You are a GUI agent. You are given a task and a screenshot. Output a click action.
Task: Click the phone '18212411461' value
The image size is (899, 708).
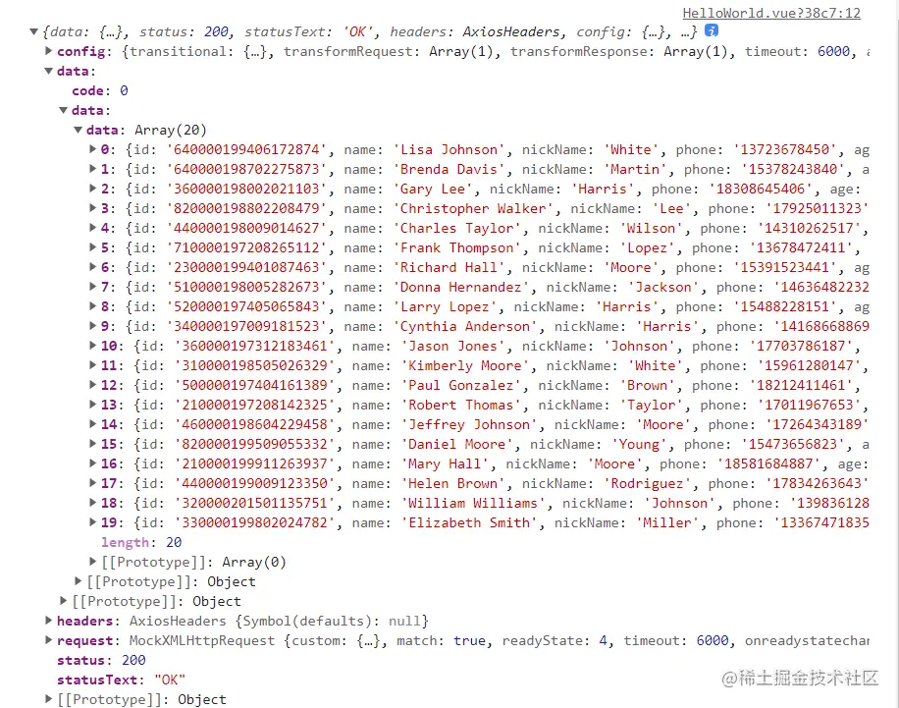(x=801, y=385)
